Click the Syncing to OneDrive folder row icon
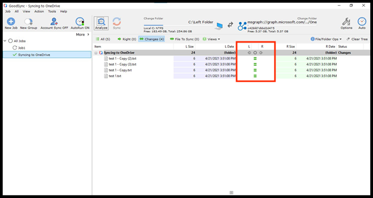 tap(101, 53)
